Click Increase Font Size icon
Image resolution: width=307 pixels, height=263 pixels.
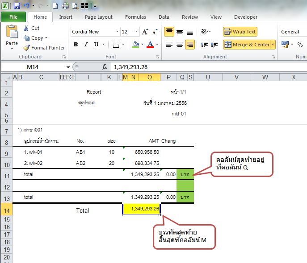(145, 32)
